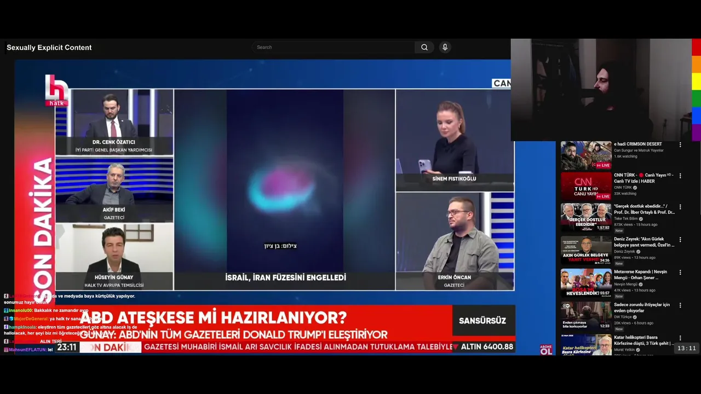
Task: Click the AKİF BEKİ guest panel
Action: tap(114, 189)
